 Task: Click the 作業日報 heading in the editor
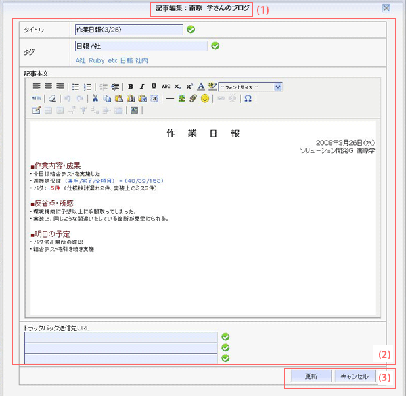[x=203, y=133]
